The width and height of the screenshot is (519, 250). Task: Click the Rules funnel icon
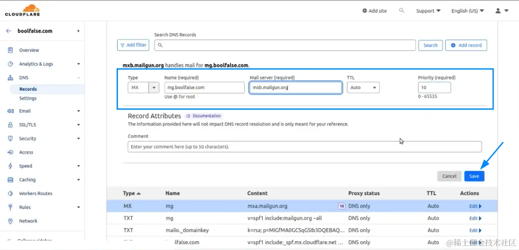(10, 207)
